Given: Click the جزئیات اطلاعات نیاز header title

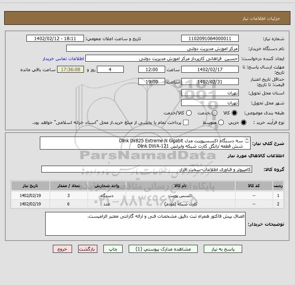Looking at the screenshot, I should click(261, 18).
